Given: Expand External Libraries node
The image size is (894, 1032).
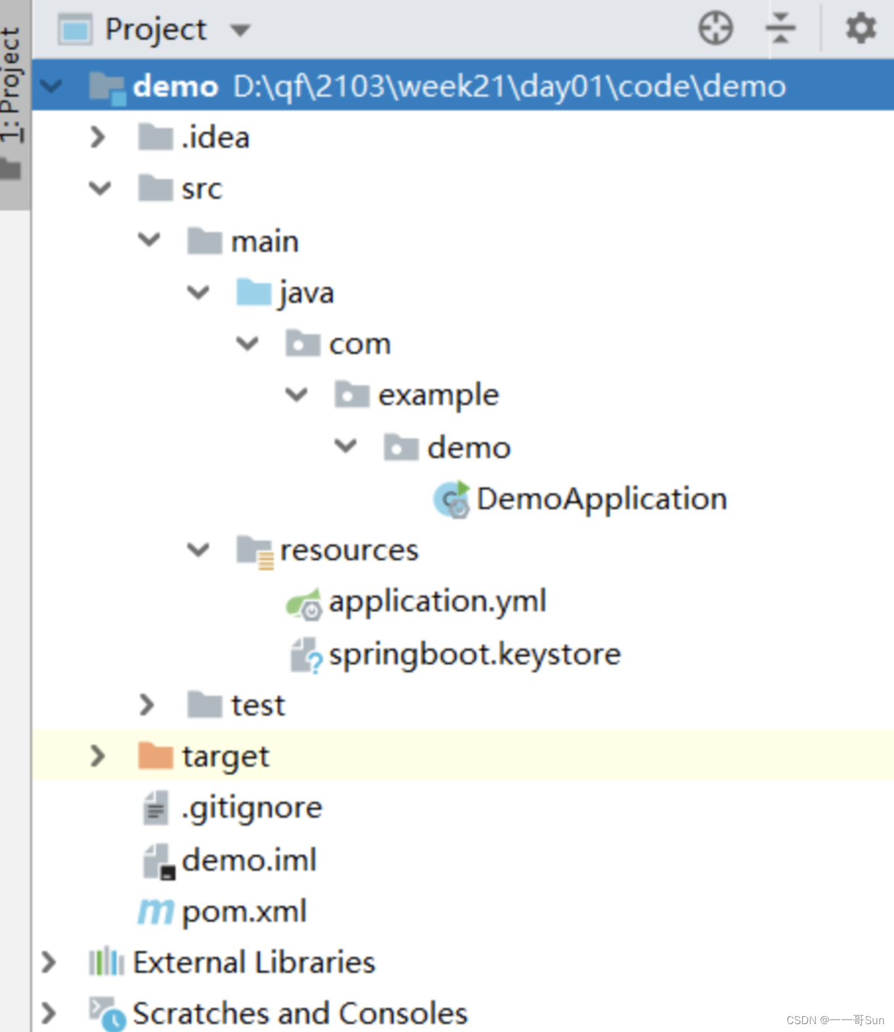Looking at the screenshot, I should [x=49, y=963].
